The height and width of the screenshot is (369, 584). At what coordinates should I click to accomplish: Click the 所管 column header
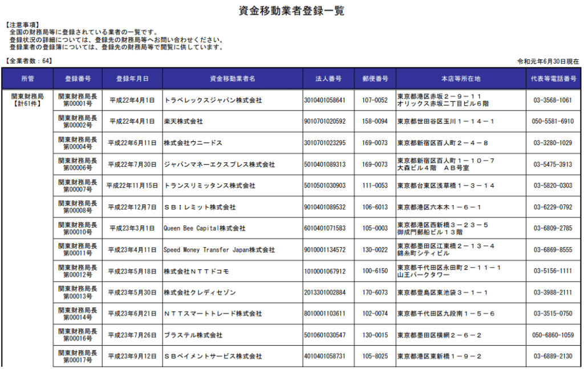pyautogui.click(x=27, y=79)
